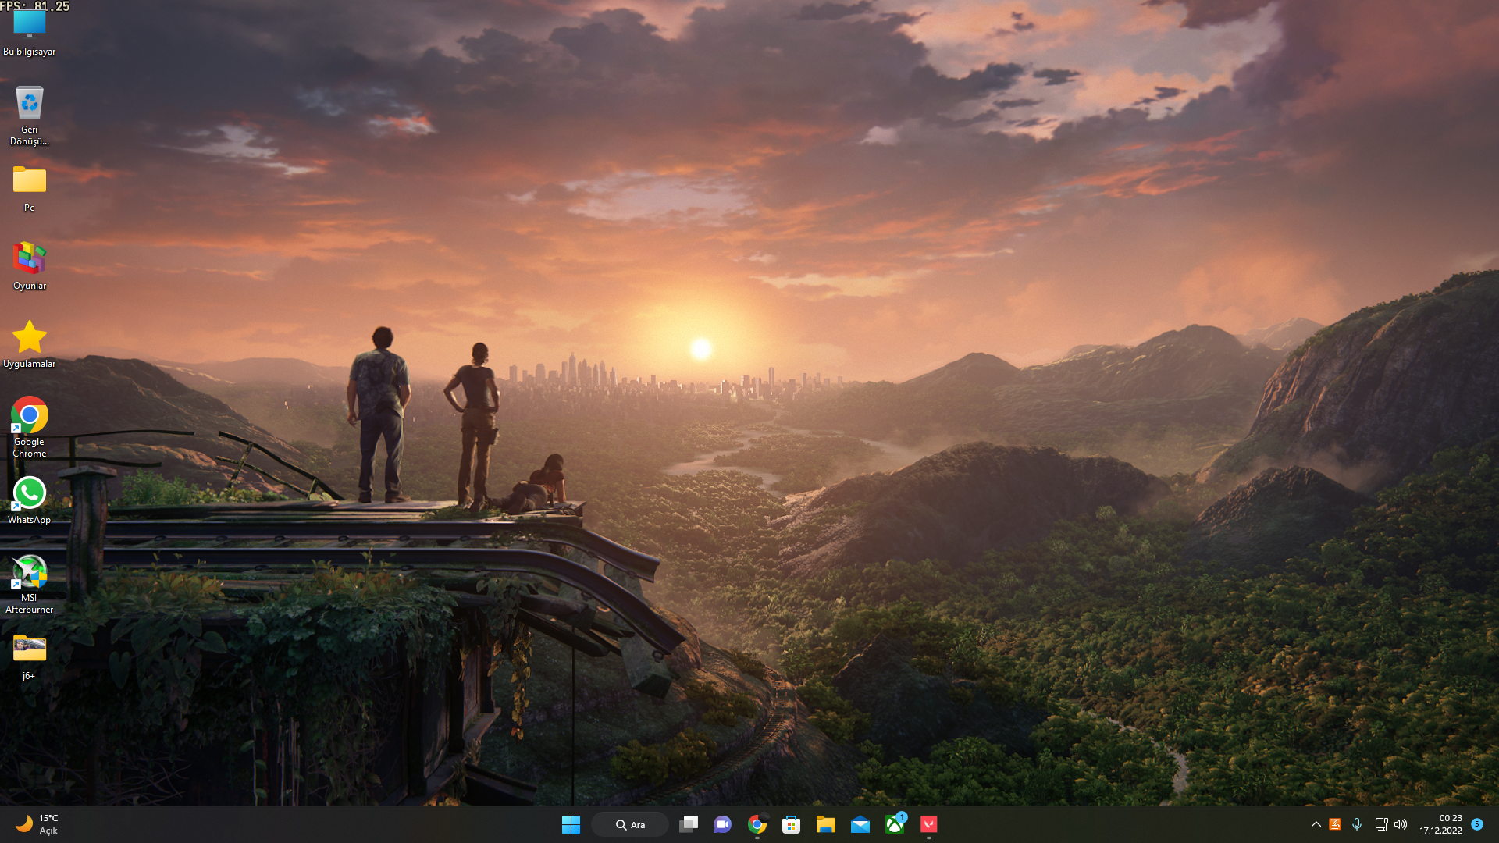Open the Bu bilgisayar desktop icon
Screen dimensions: 1499x843
29,31
